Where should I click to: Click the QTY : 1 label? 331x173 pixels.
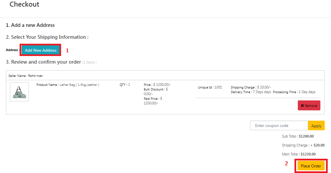pyautogui.click(x=125, y=85)
